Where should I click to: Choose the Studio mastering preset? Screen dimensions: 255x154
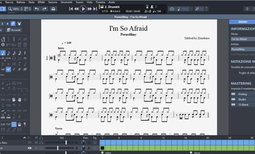tap(243, 99)
